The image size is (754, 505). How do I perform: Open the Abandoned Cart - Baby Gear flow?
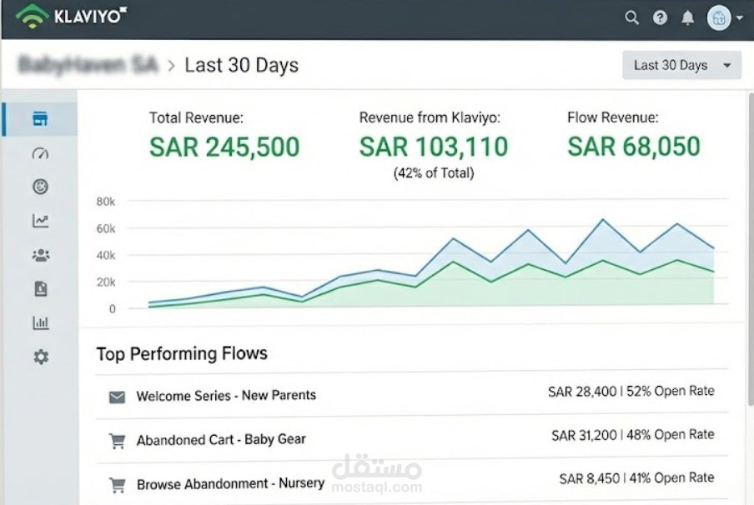[x=221, y=440]
